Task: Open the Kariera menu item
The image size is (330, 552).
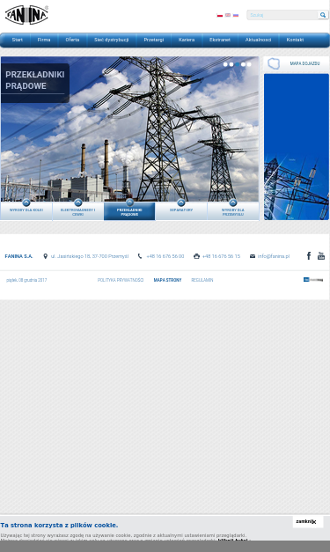Action: click(187, 40)
